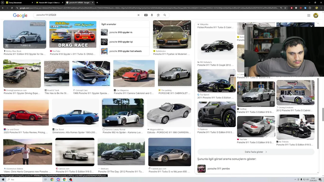Click the browser forward arrow
324x182 pixels.
click(8, 8)
